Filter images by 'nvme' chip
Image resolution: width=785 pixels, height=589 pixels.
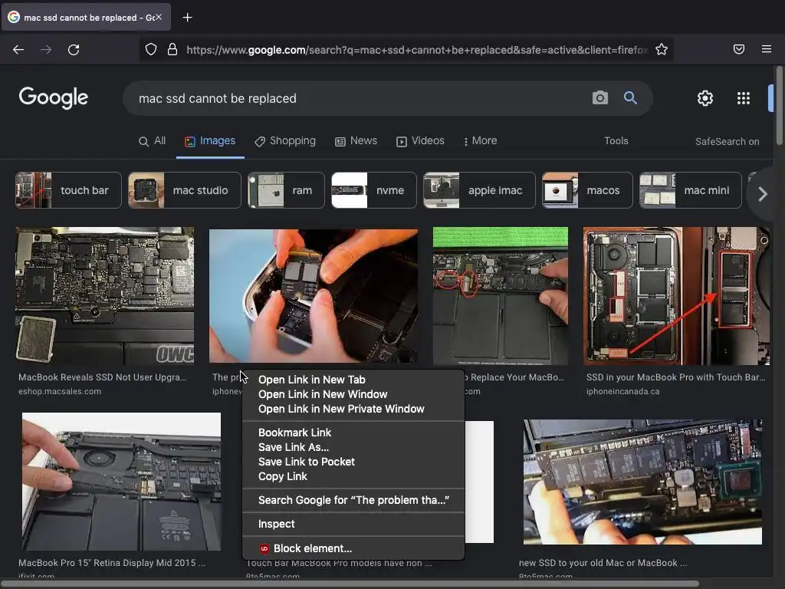point(373,190)
